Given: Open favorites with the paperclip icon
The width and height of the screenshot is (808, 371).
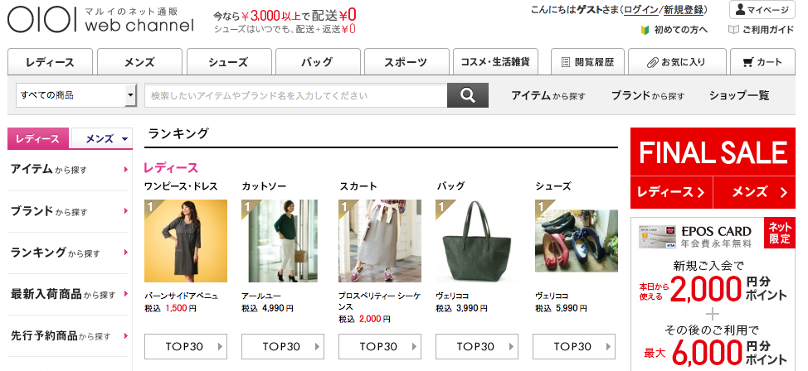Looking at the screenshot, I should (x=677, y=62).
